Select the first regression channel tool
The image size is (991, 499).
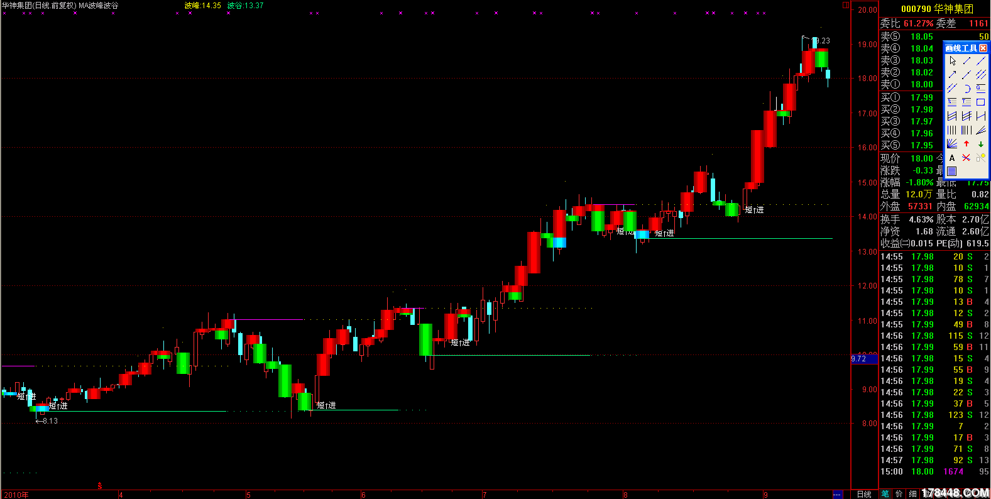952,116
